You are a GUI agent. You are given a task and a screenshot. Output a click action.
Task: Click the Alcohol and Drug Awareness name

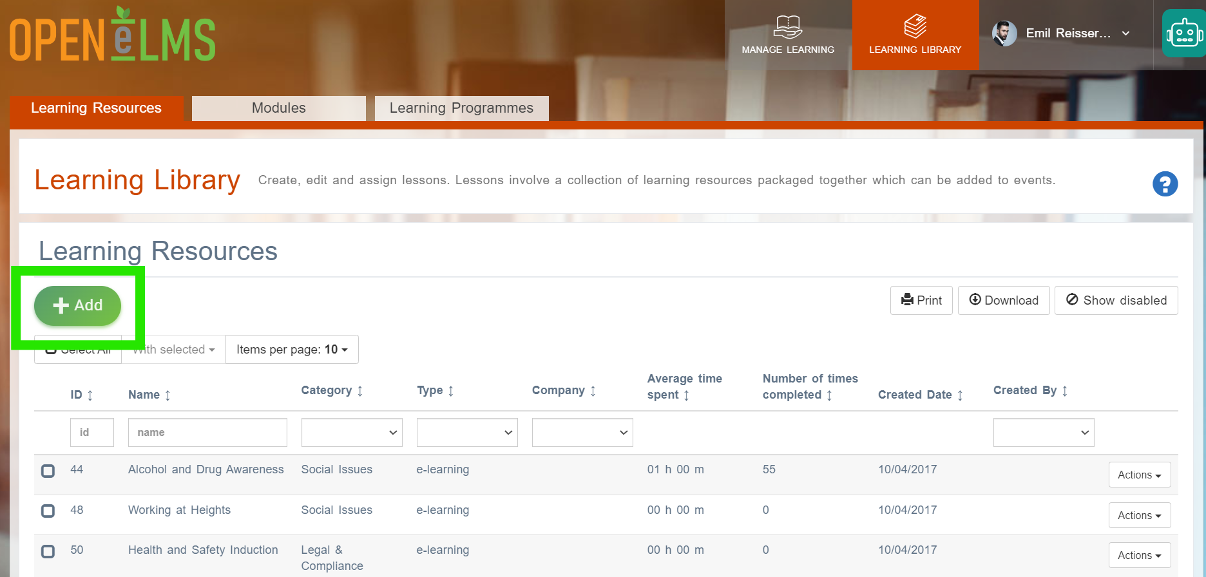coord(206,469)
